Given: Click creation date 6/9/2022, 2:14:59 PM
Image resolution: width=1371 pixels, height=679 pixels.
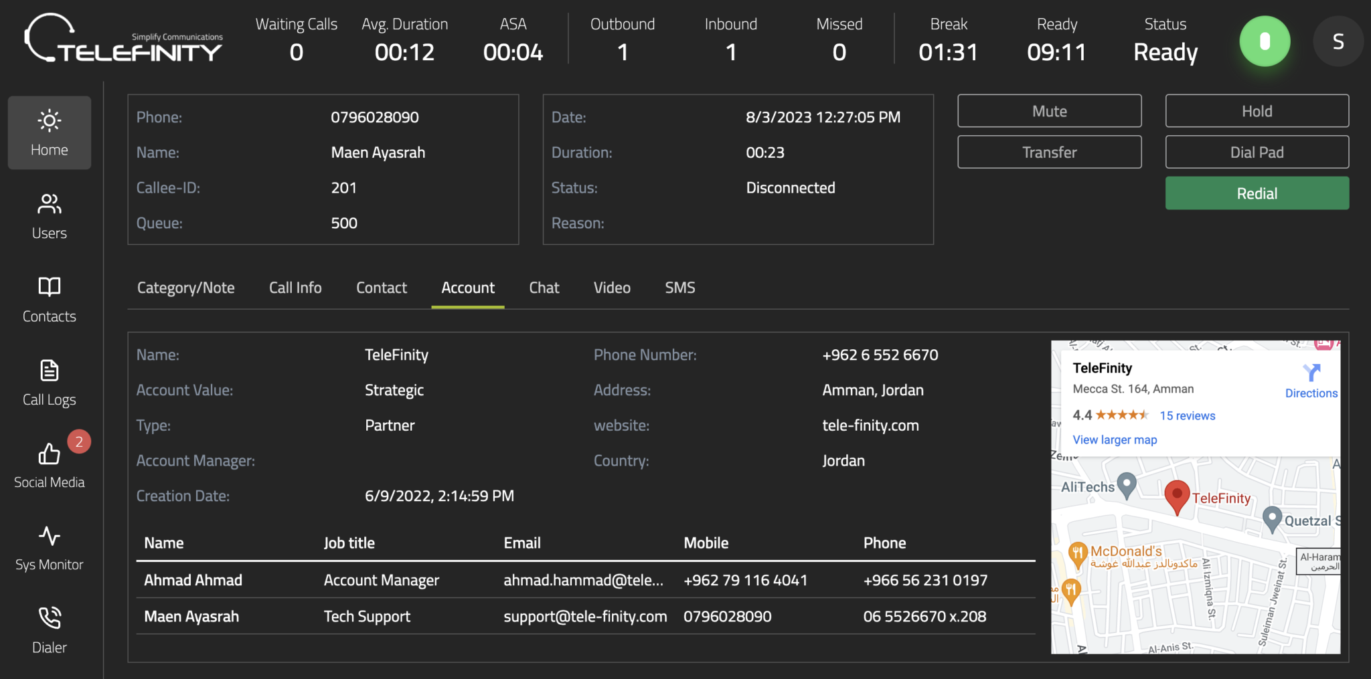Looking at the screenshot, I should (x=439, y=496).
